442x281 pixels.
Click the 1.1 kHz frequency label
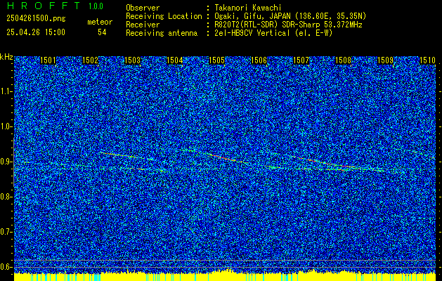(x=6, y=91)
